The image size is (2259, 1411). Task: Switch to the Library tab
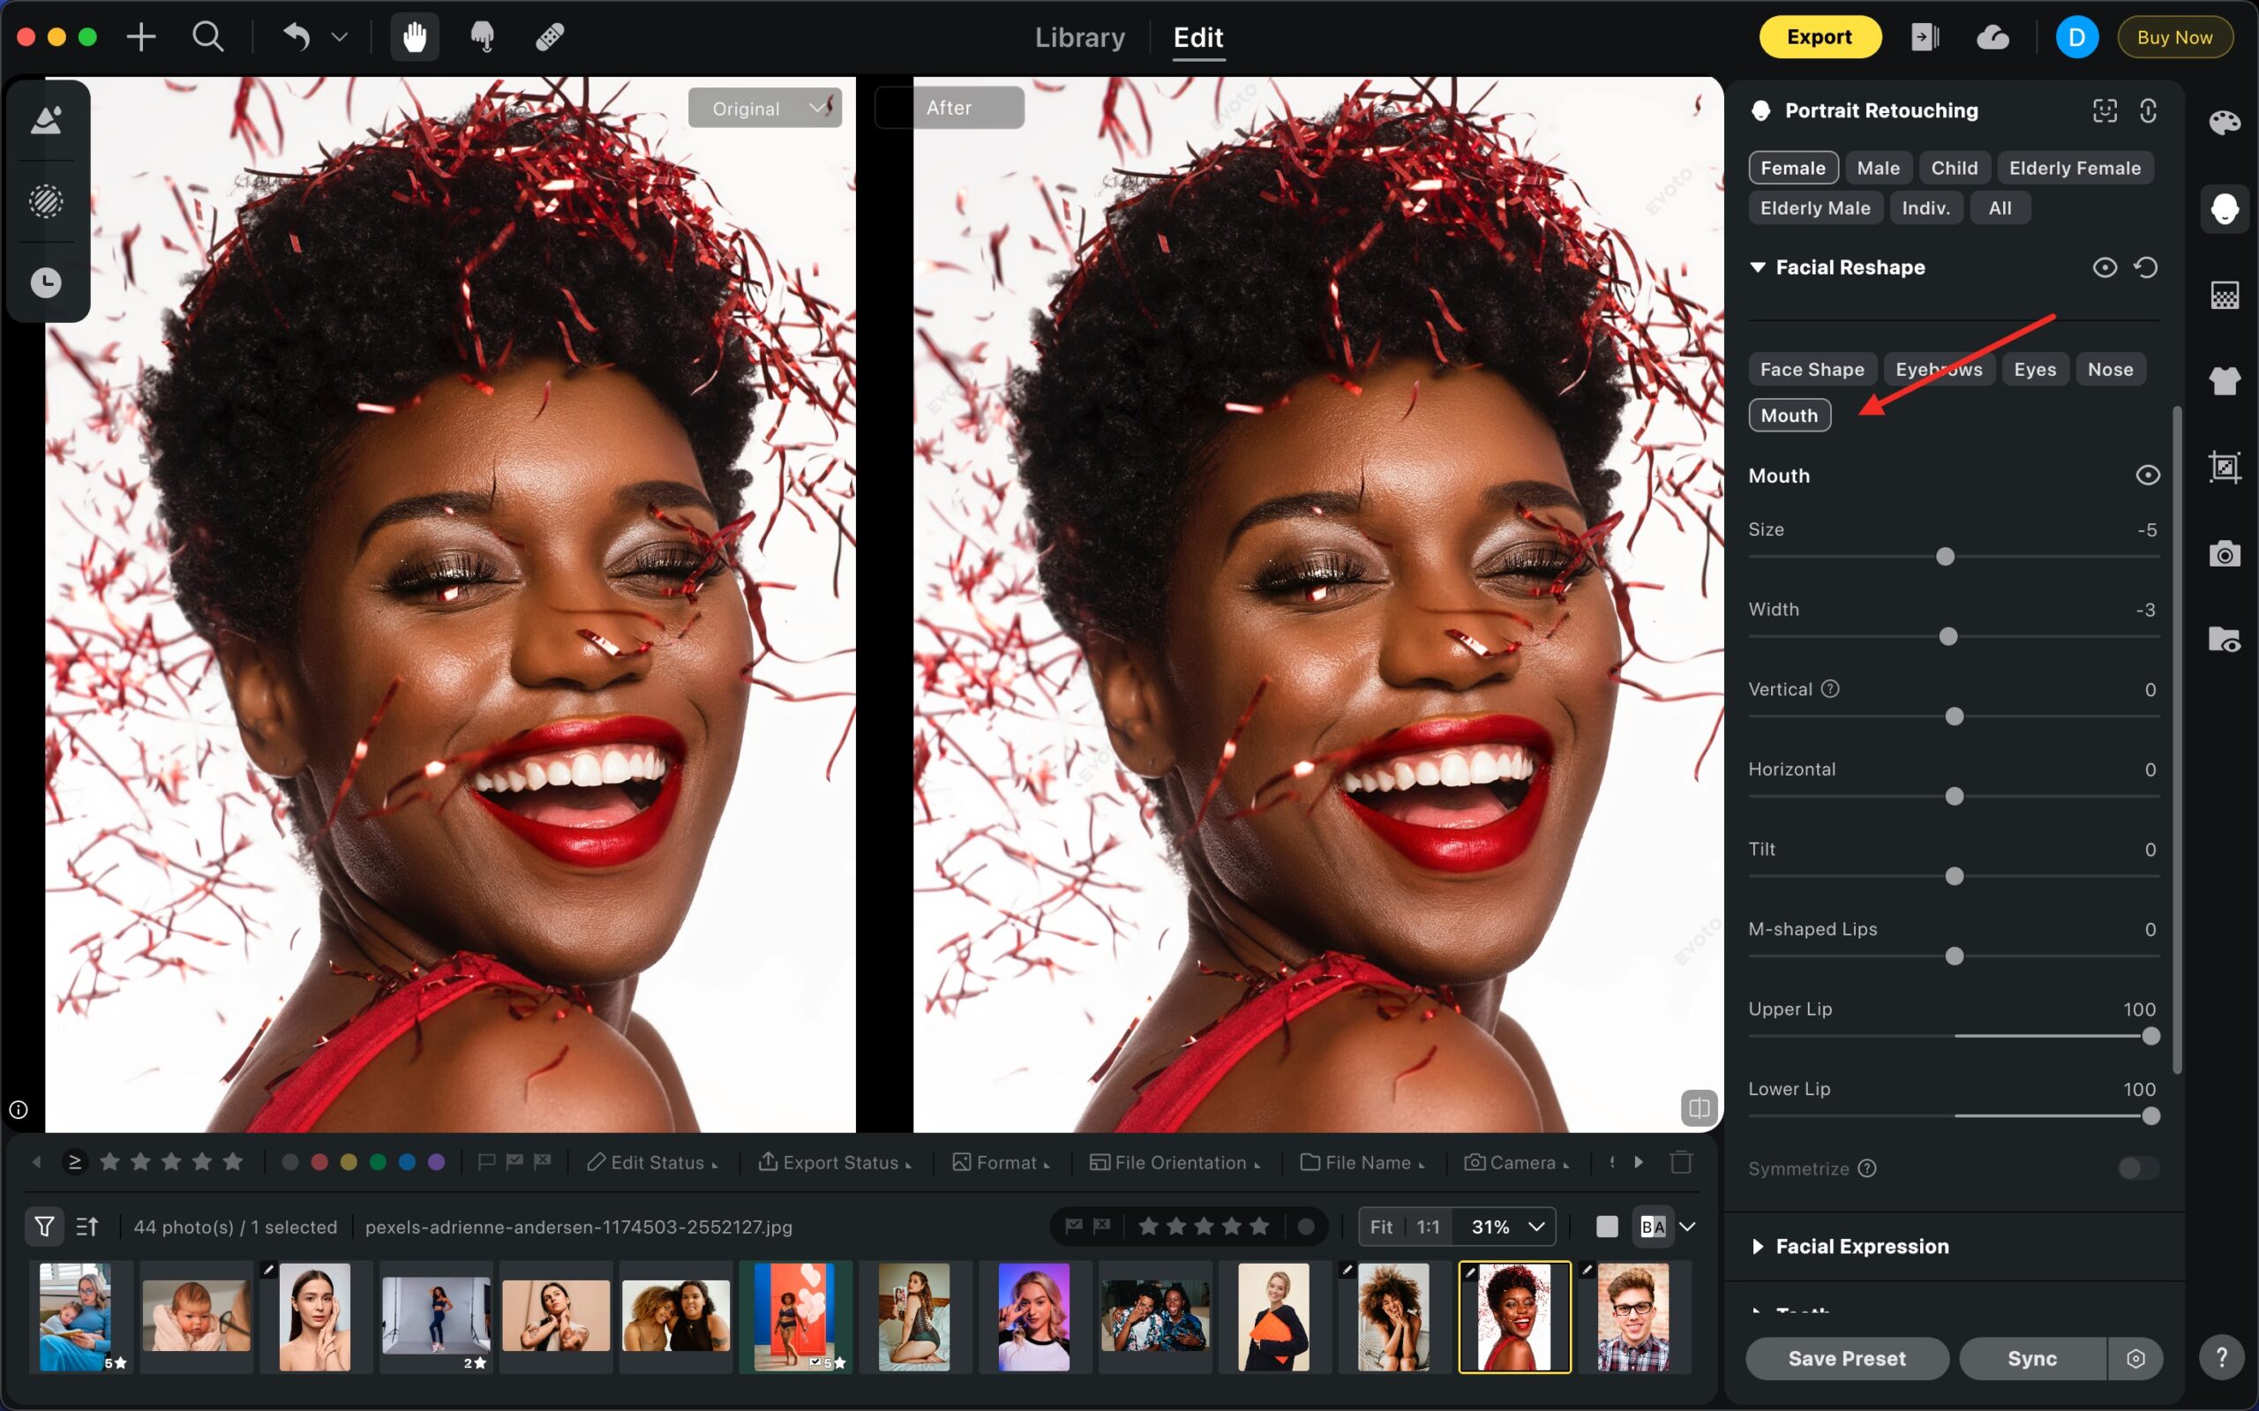[x=1079, y=37]
